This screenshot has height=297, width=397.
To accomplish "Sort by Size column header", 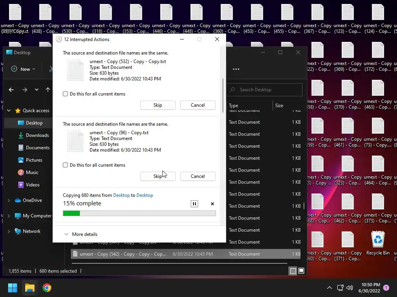I will click(287, 106).
